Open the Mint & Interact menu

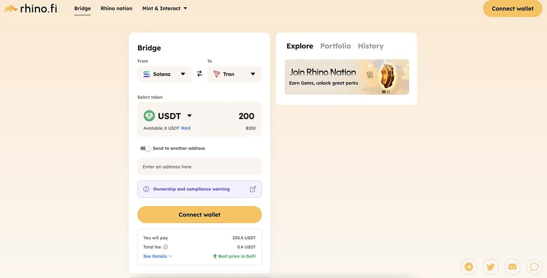pyautogui.click(x=164, y=9)
